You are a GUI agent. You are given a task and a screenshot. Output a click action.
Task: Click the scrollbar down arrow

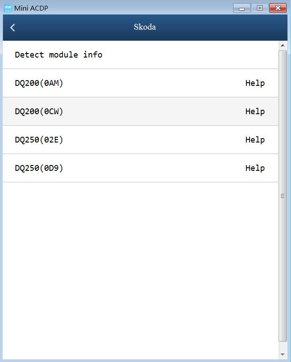pos(283,354)
